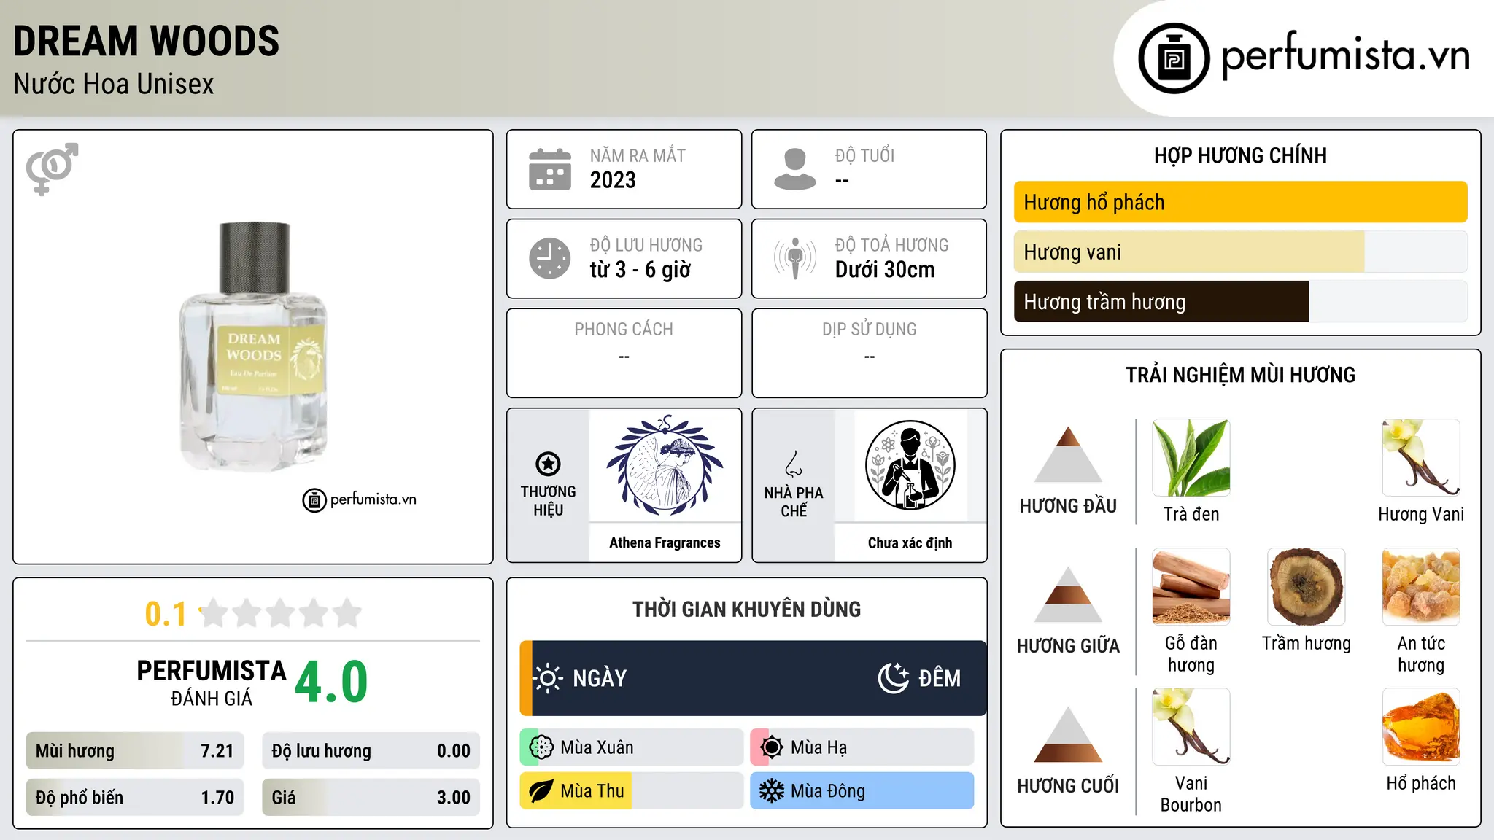Click the Athena Fragrances brand logo
1494x840 pixels.
click(x=665, y=465)
